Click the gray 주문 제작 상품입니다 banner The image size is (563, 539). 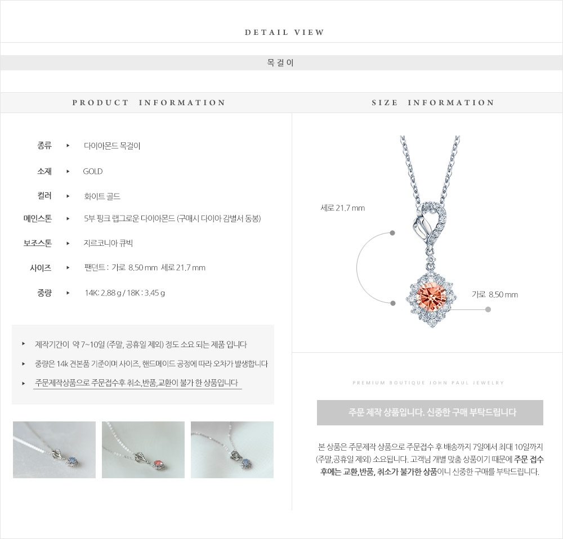(430, 412)
